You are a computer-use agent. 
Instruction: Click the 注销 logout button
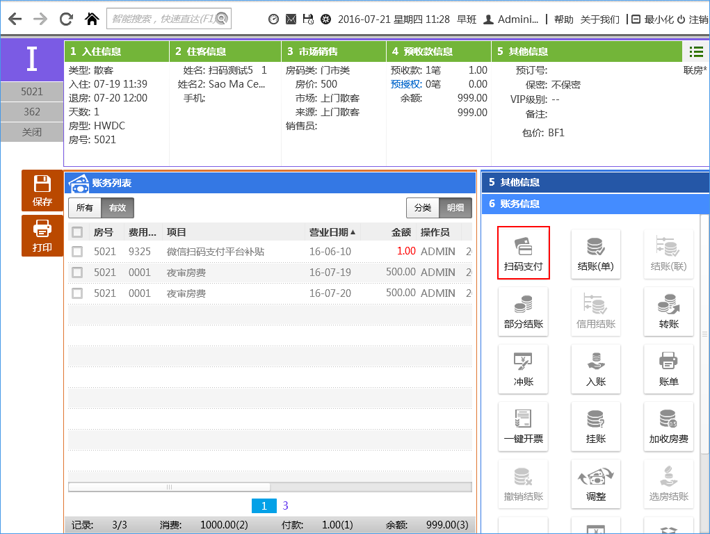693,19
